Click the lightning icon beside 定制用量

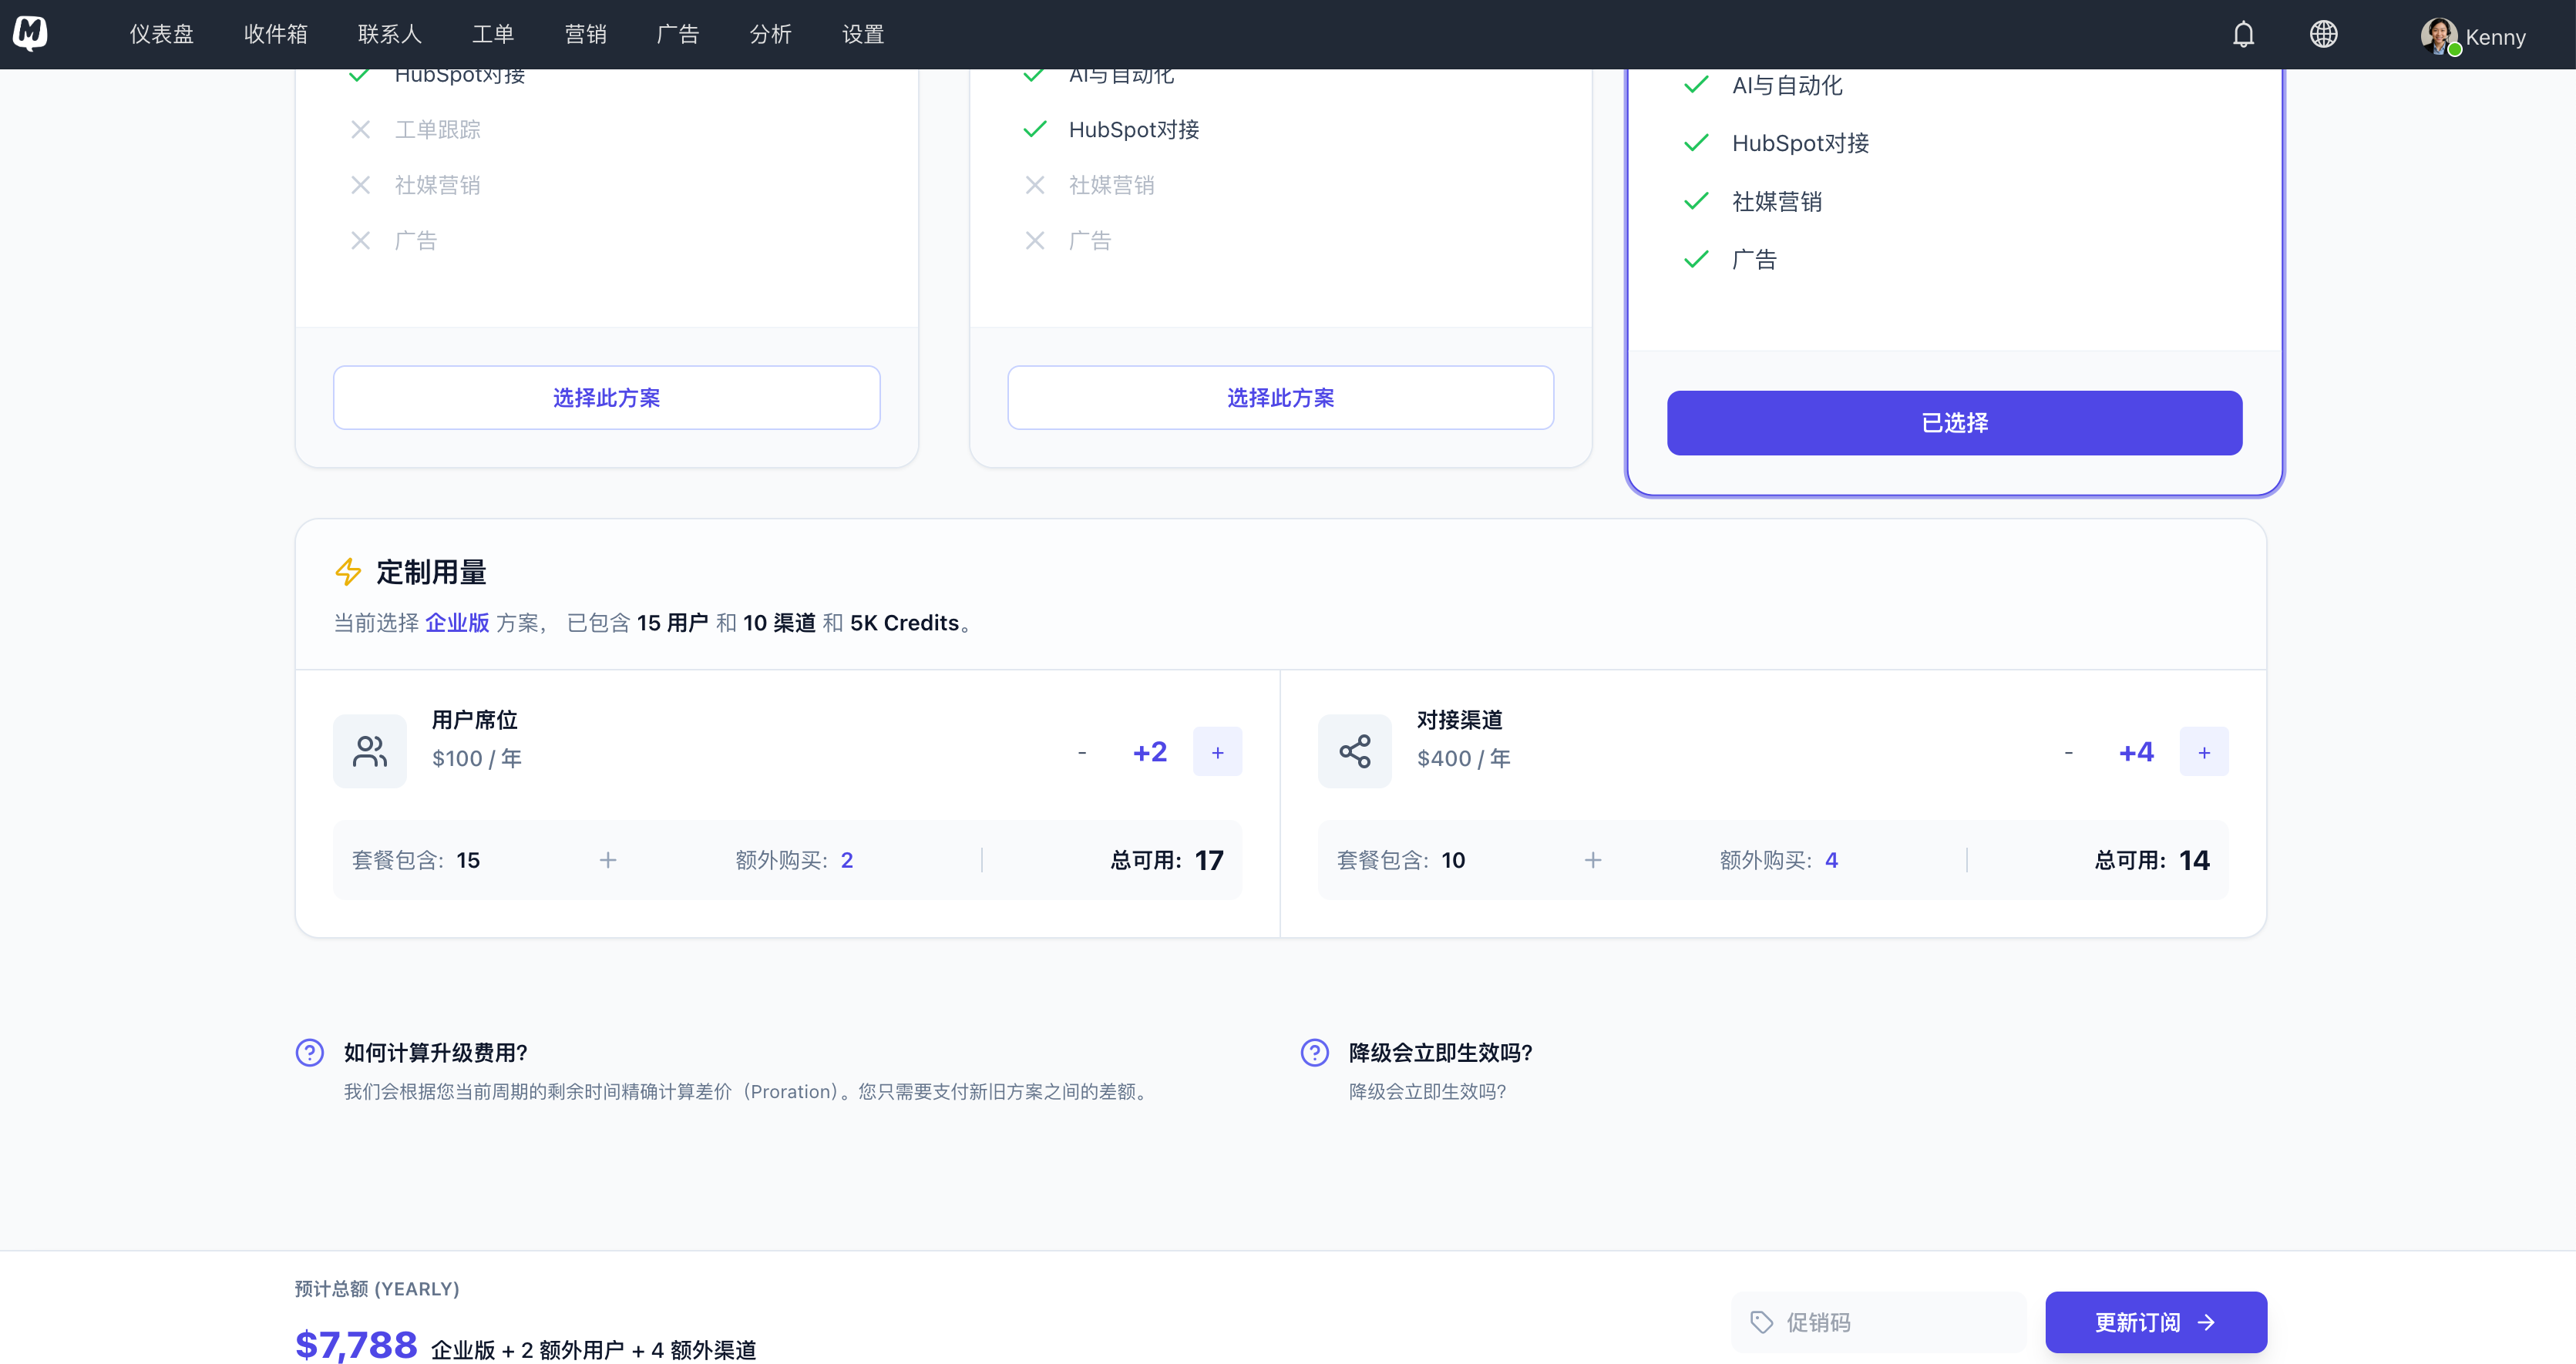[348, 571]
